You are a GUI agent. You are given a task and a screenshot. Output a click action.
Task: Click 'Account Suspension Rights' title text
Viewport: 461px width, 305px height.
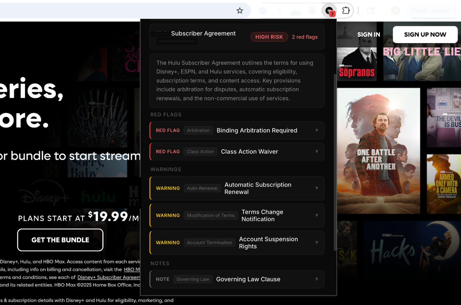point(268,243)
